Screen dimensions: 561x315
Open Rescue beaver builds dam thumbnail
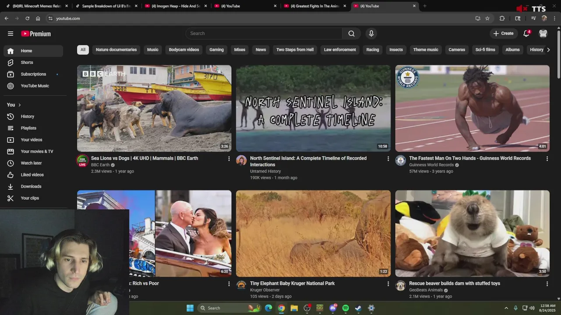[x=472, y=234]
